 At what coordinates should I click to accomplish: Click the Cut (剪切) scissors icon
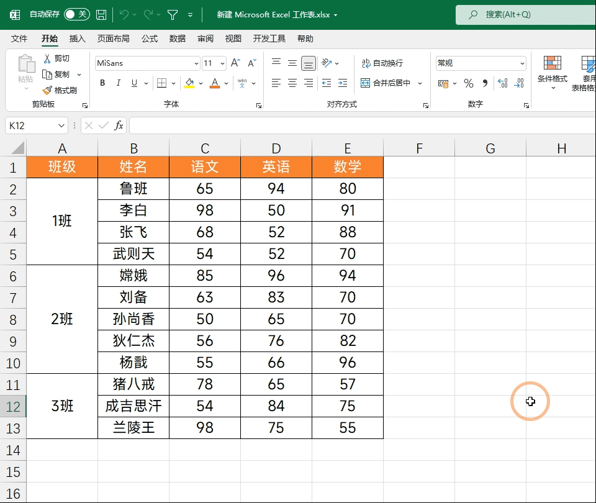click(x=48, y=58)
